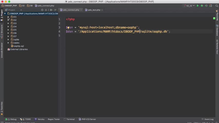
Task: Open the Heroku tool window tab
Action: tap(39, 119)
